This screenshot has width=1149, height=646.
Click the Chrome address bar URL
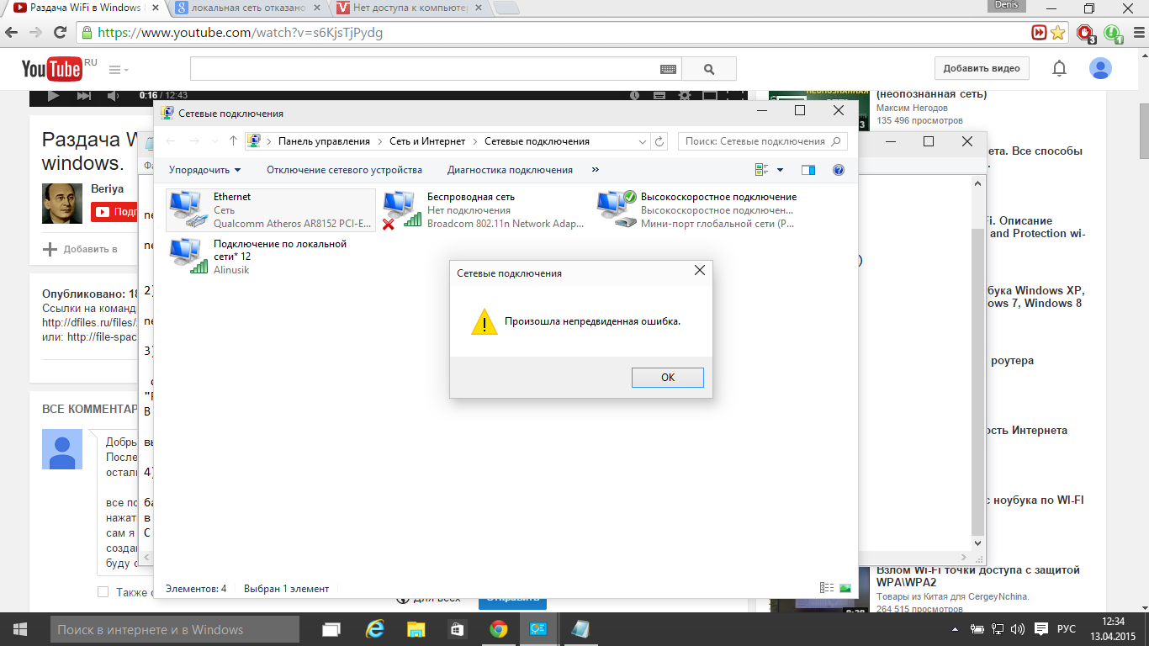tap(242, 33)
